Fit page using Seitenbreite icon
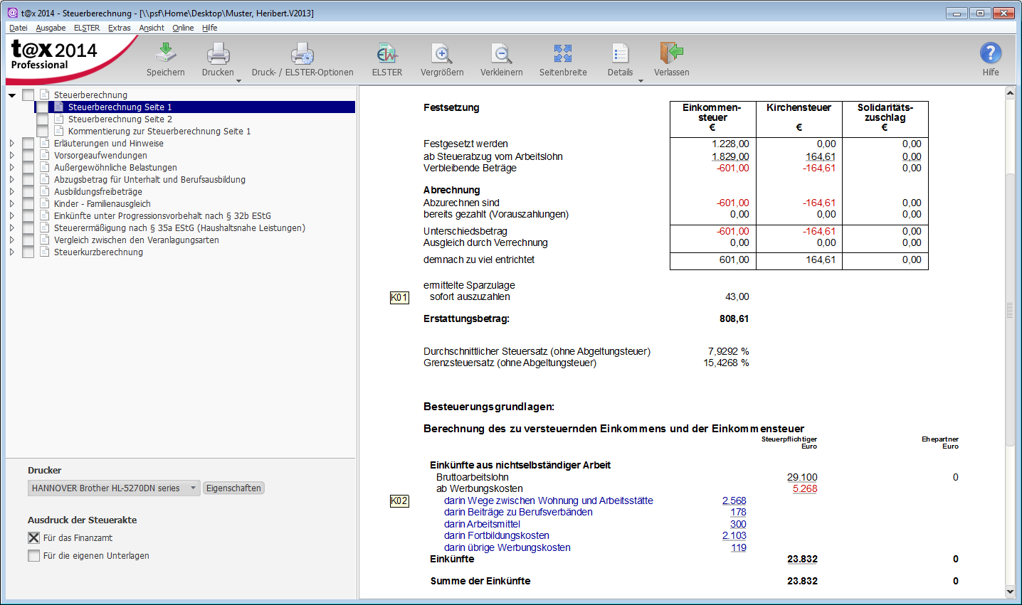The image size is (1022, 605). 563,53
